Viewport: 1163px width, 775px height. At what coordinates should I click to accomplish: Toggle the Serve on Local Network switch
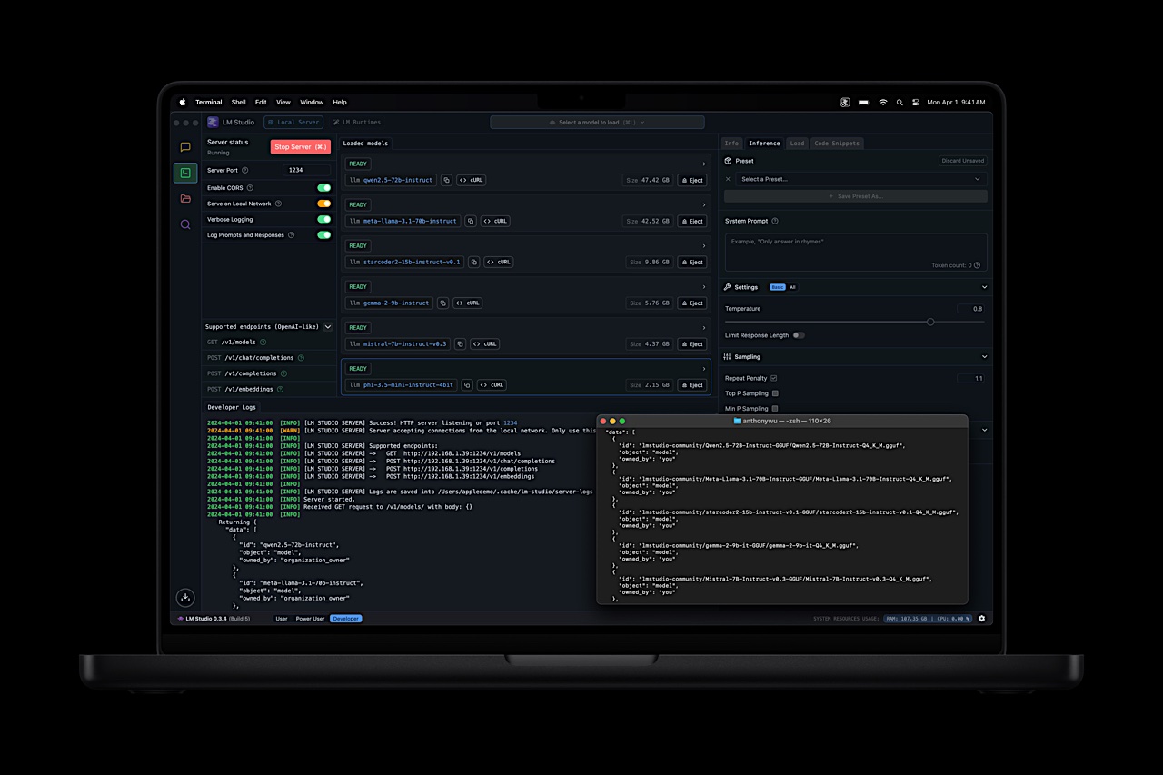point(323,204)
